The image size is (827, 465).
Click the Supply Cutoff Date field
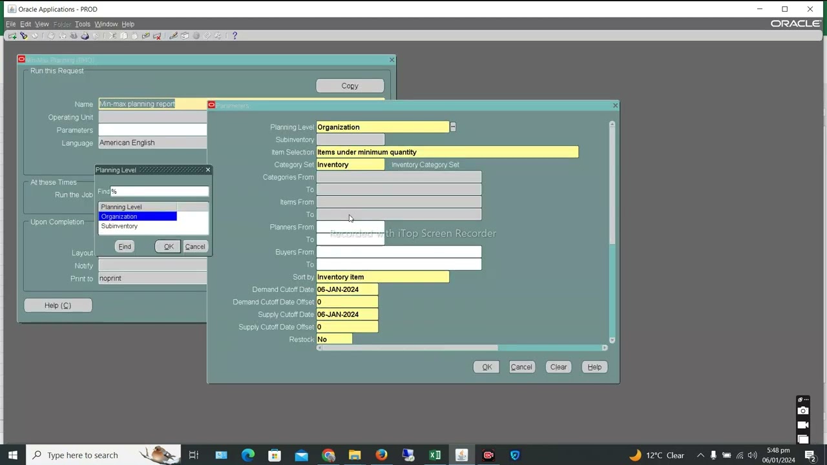[x=347, y=315]
